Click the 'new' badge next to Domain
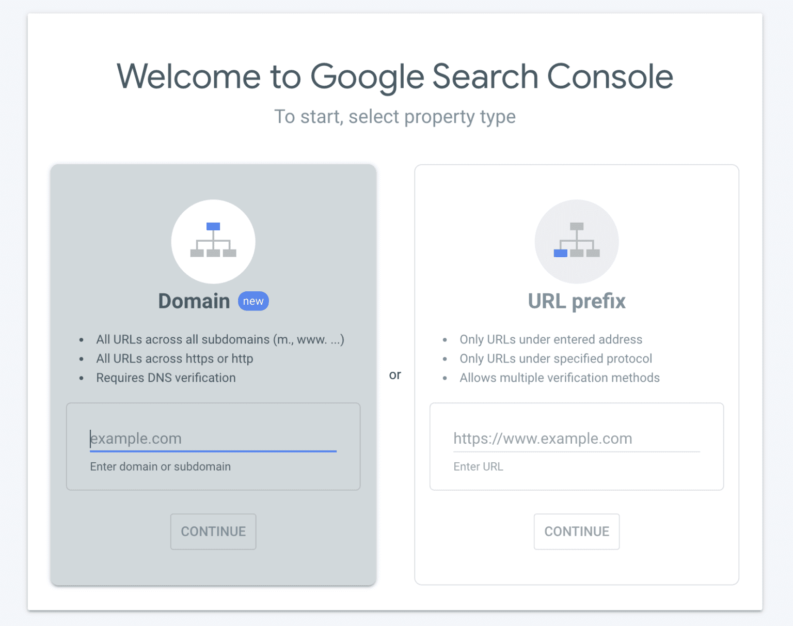Screen dimensions: 793x626 click(x=253, y=301)
